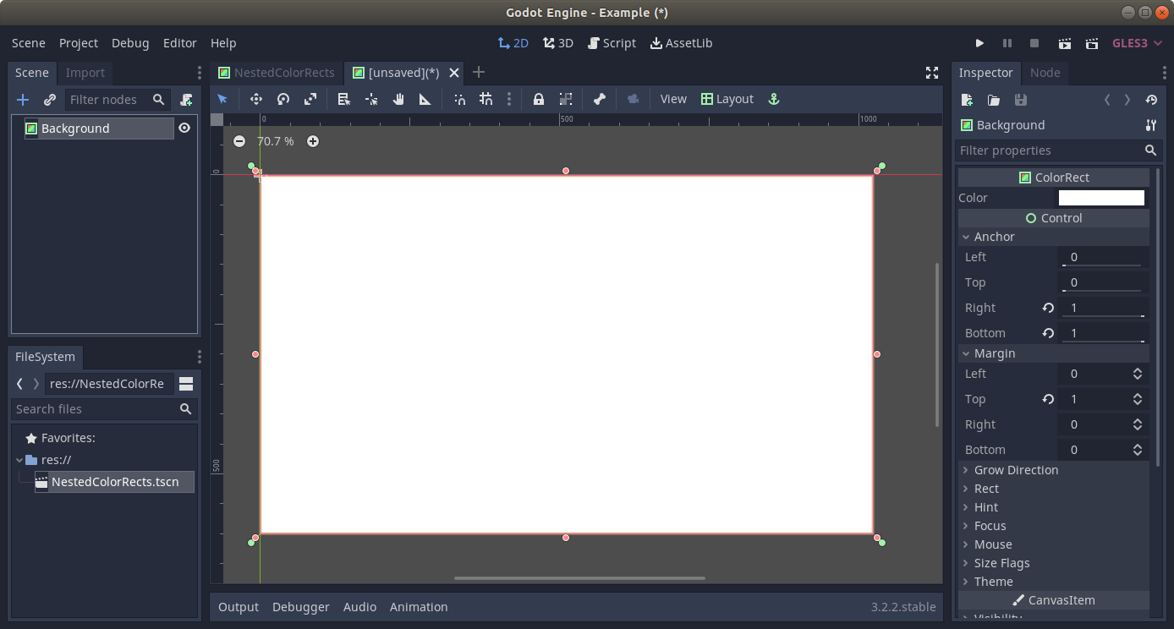Image resolution: width=1174 pixels, height=629 pixels.
Task: Click the green anchor presets icon
Action: (773, 99)
